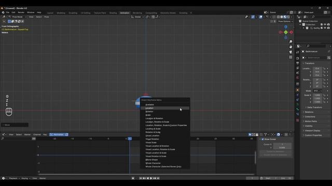Image resolution: width=332 pixels, height=186 pixels.
Task: Expand the Relations panel
Action: click(x=309, y=112)
